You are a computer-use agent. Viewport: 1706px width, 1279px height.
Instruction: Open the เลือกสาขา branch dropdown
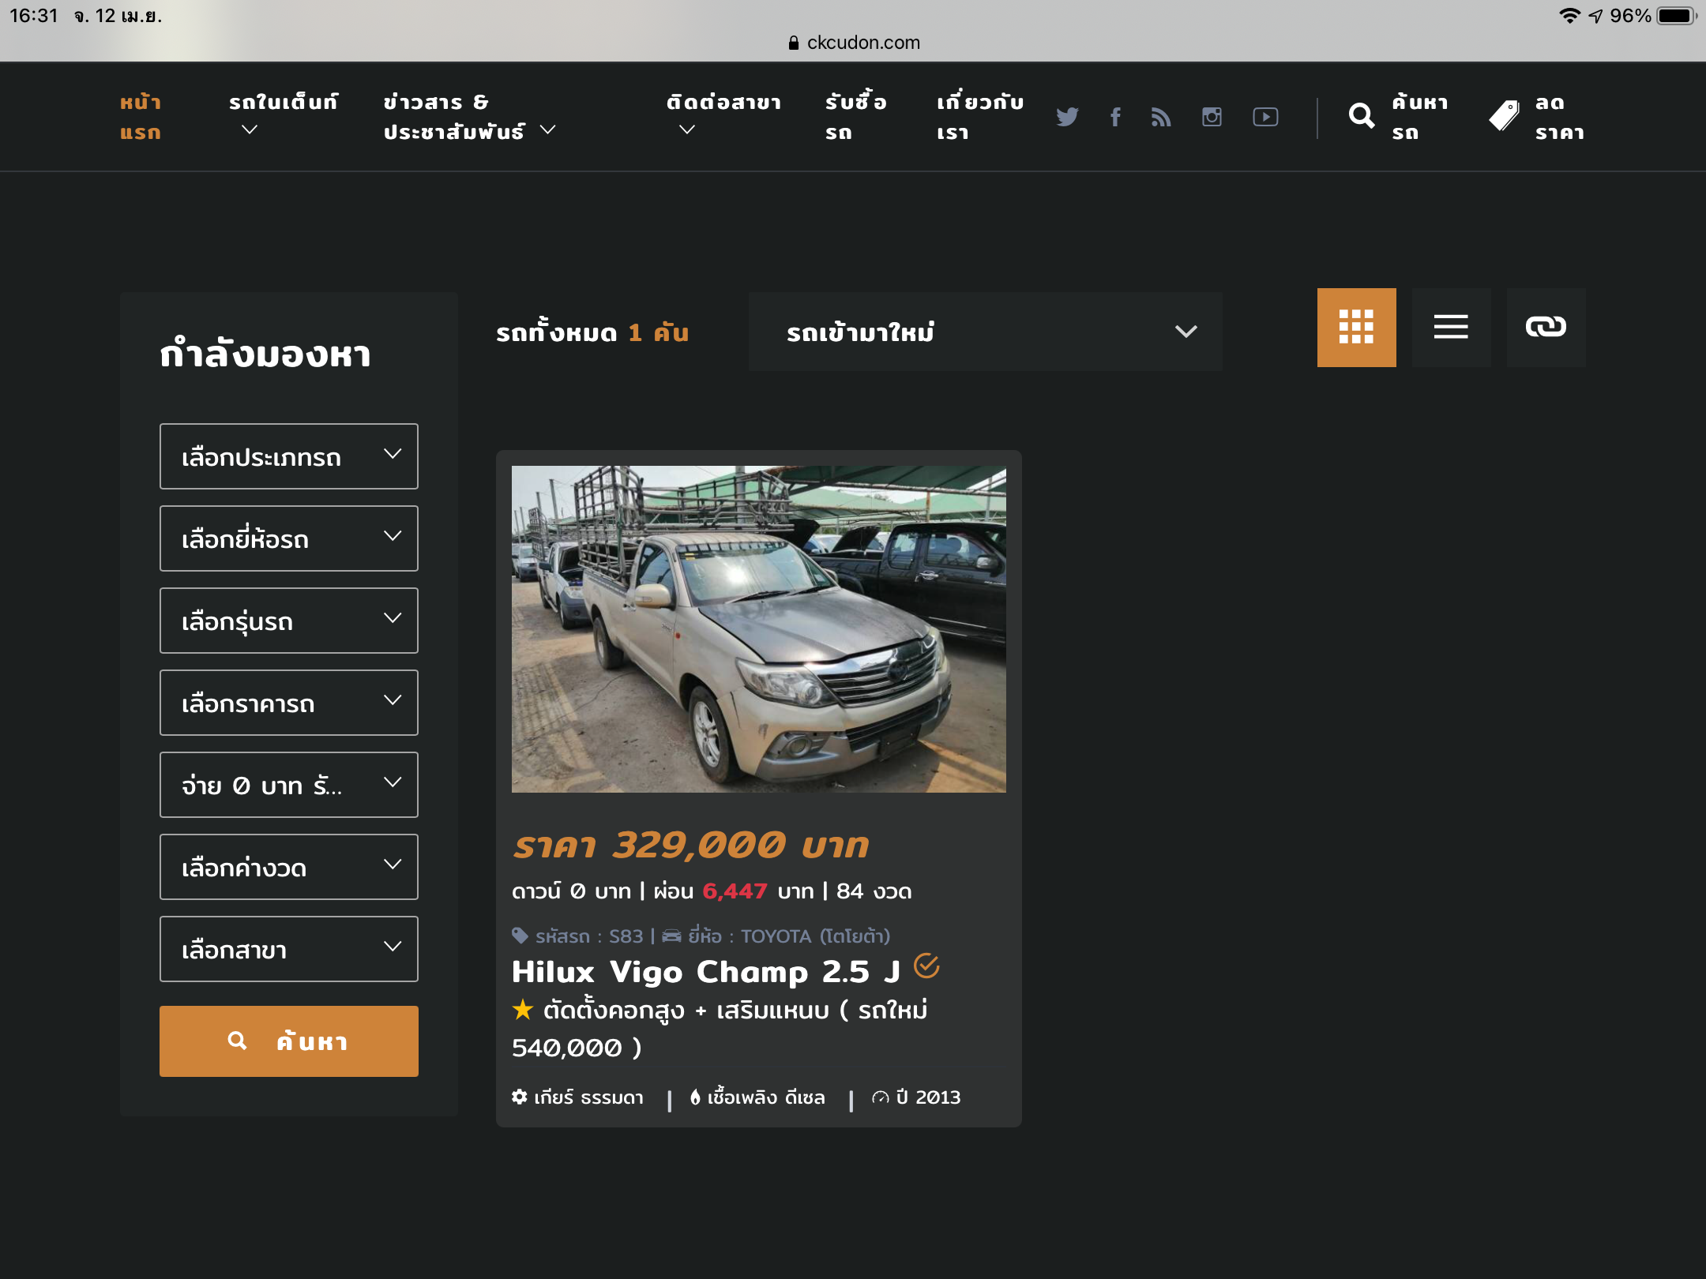click(289, 949)
